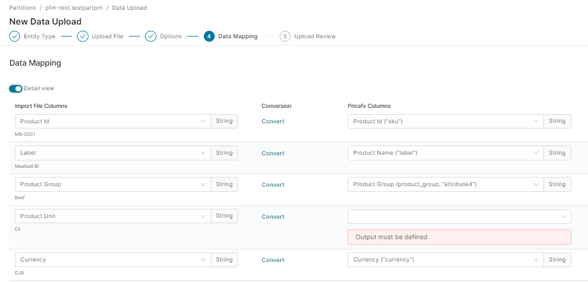Click the step 5 Upload Review circle
The width and height of the screenshot is (588, 282).
tap(285, 37)
